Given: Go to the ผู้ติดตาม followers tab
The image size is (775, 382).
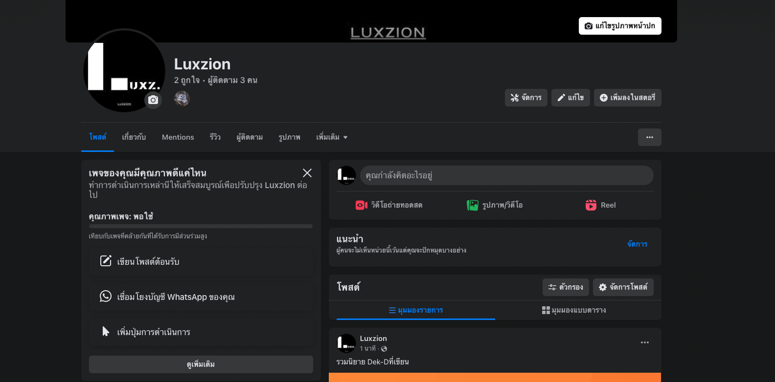Looking at the screenshot, I should (x=250, y=137).
